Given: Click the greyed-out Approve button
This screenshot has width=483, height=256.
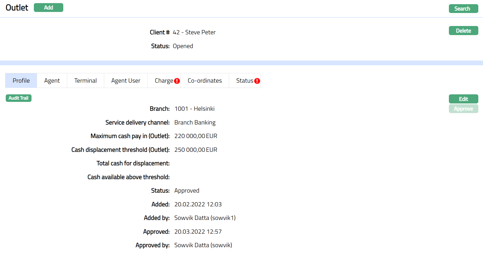Looking at the screenshot, I should [x=463, y=109].
